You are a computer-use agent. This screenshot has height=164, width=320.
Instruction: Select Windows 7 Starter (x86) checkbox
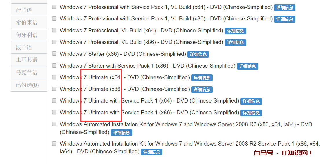click(x=54, y=54)
